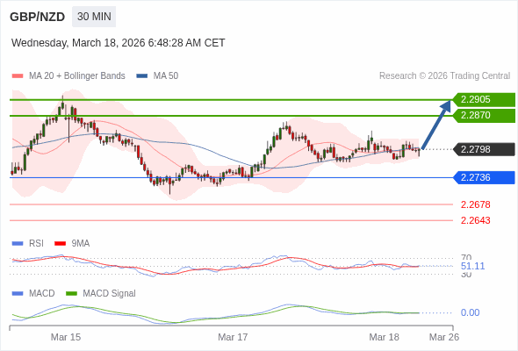Select the red 9MA legend swatch
518x351 pixels.
pos(60,244)
